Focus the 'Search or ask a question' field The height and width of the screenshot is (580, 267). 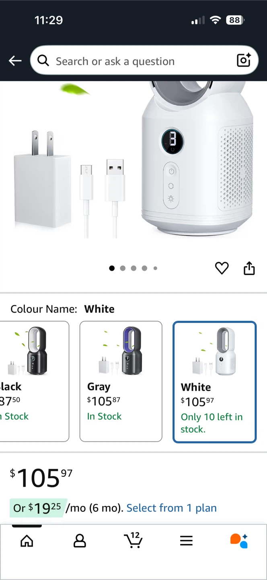tap(144, 60)
